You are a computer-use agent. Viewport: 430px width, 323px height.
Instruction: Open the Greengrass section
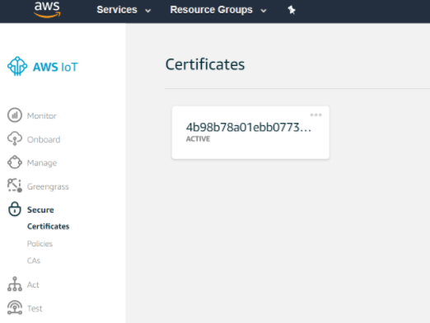(48, 186)
